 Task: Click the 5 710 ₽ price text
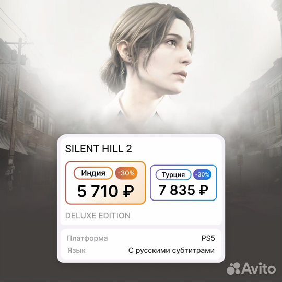pos(105,191)
